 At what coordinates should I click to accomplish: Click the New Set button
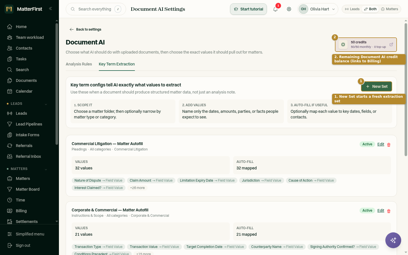click(377, 86)
